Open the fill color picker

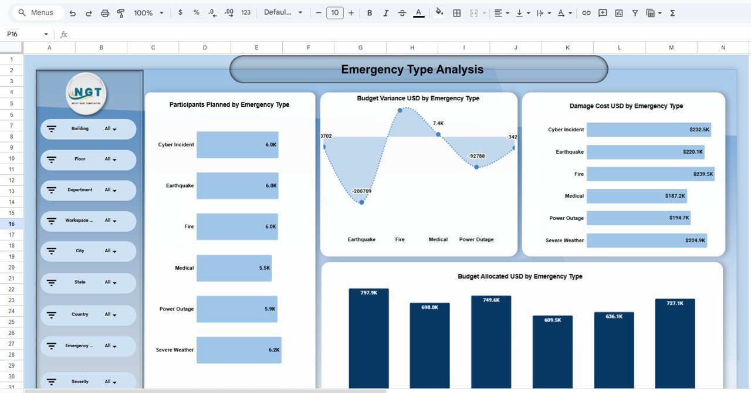[x=439, y=13]
